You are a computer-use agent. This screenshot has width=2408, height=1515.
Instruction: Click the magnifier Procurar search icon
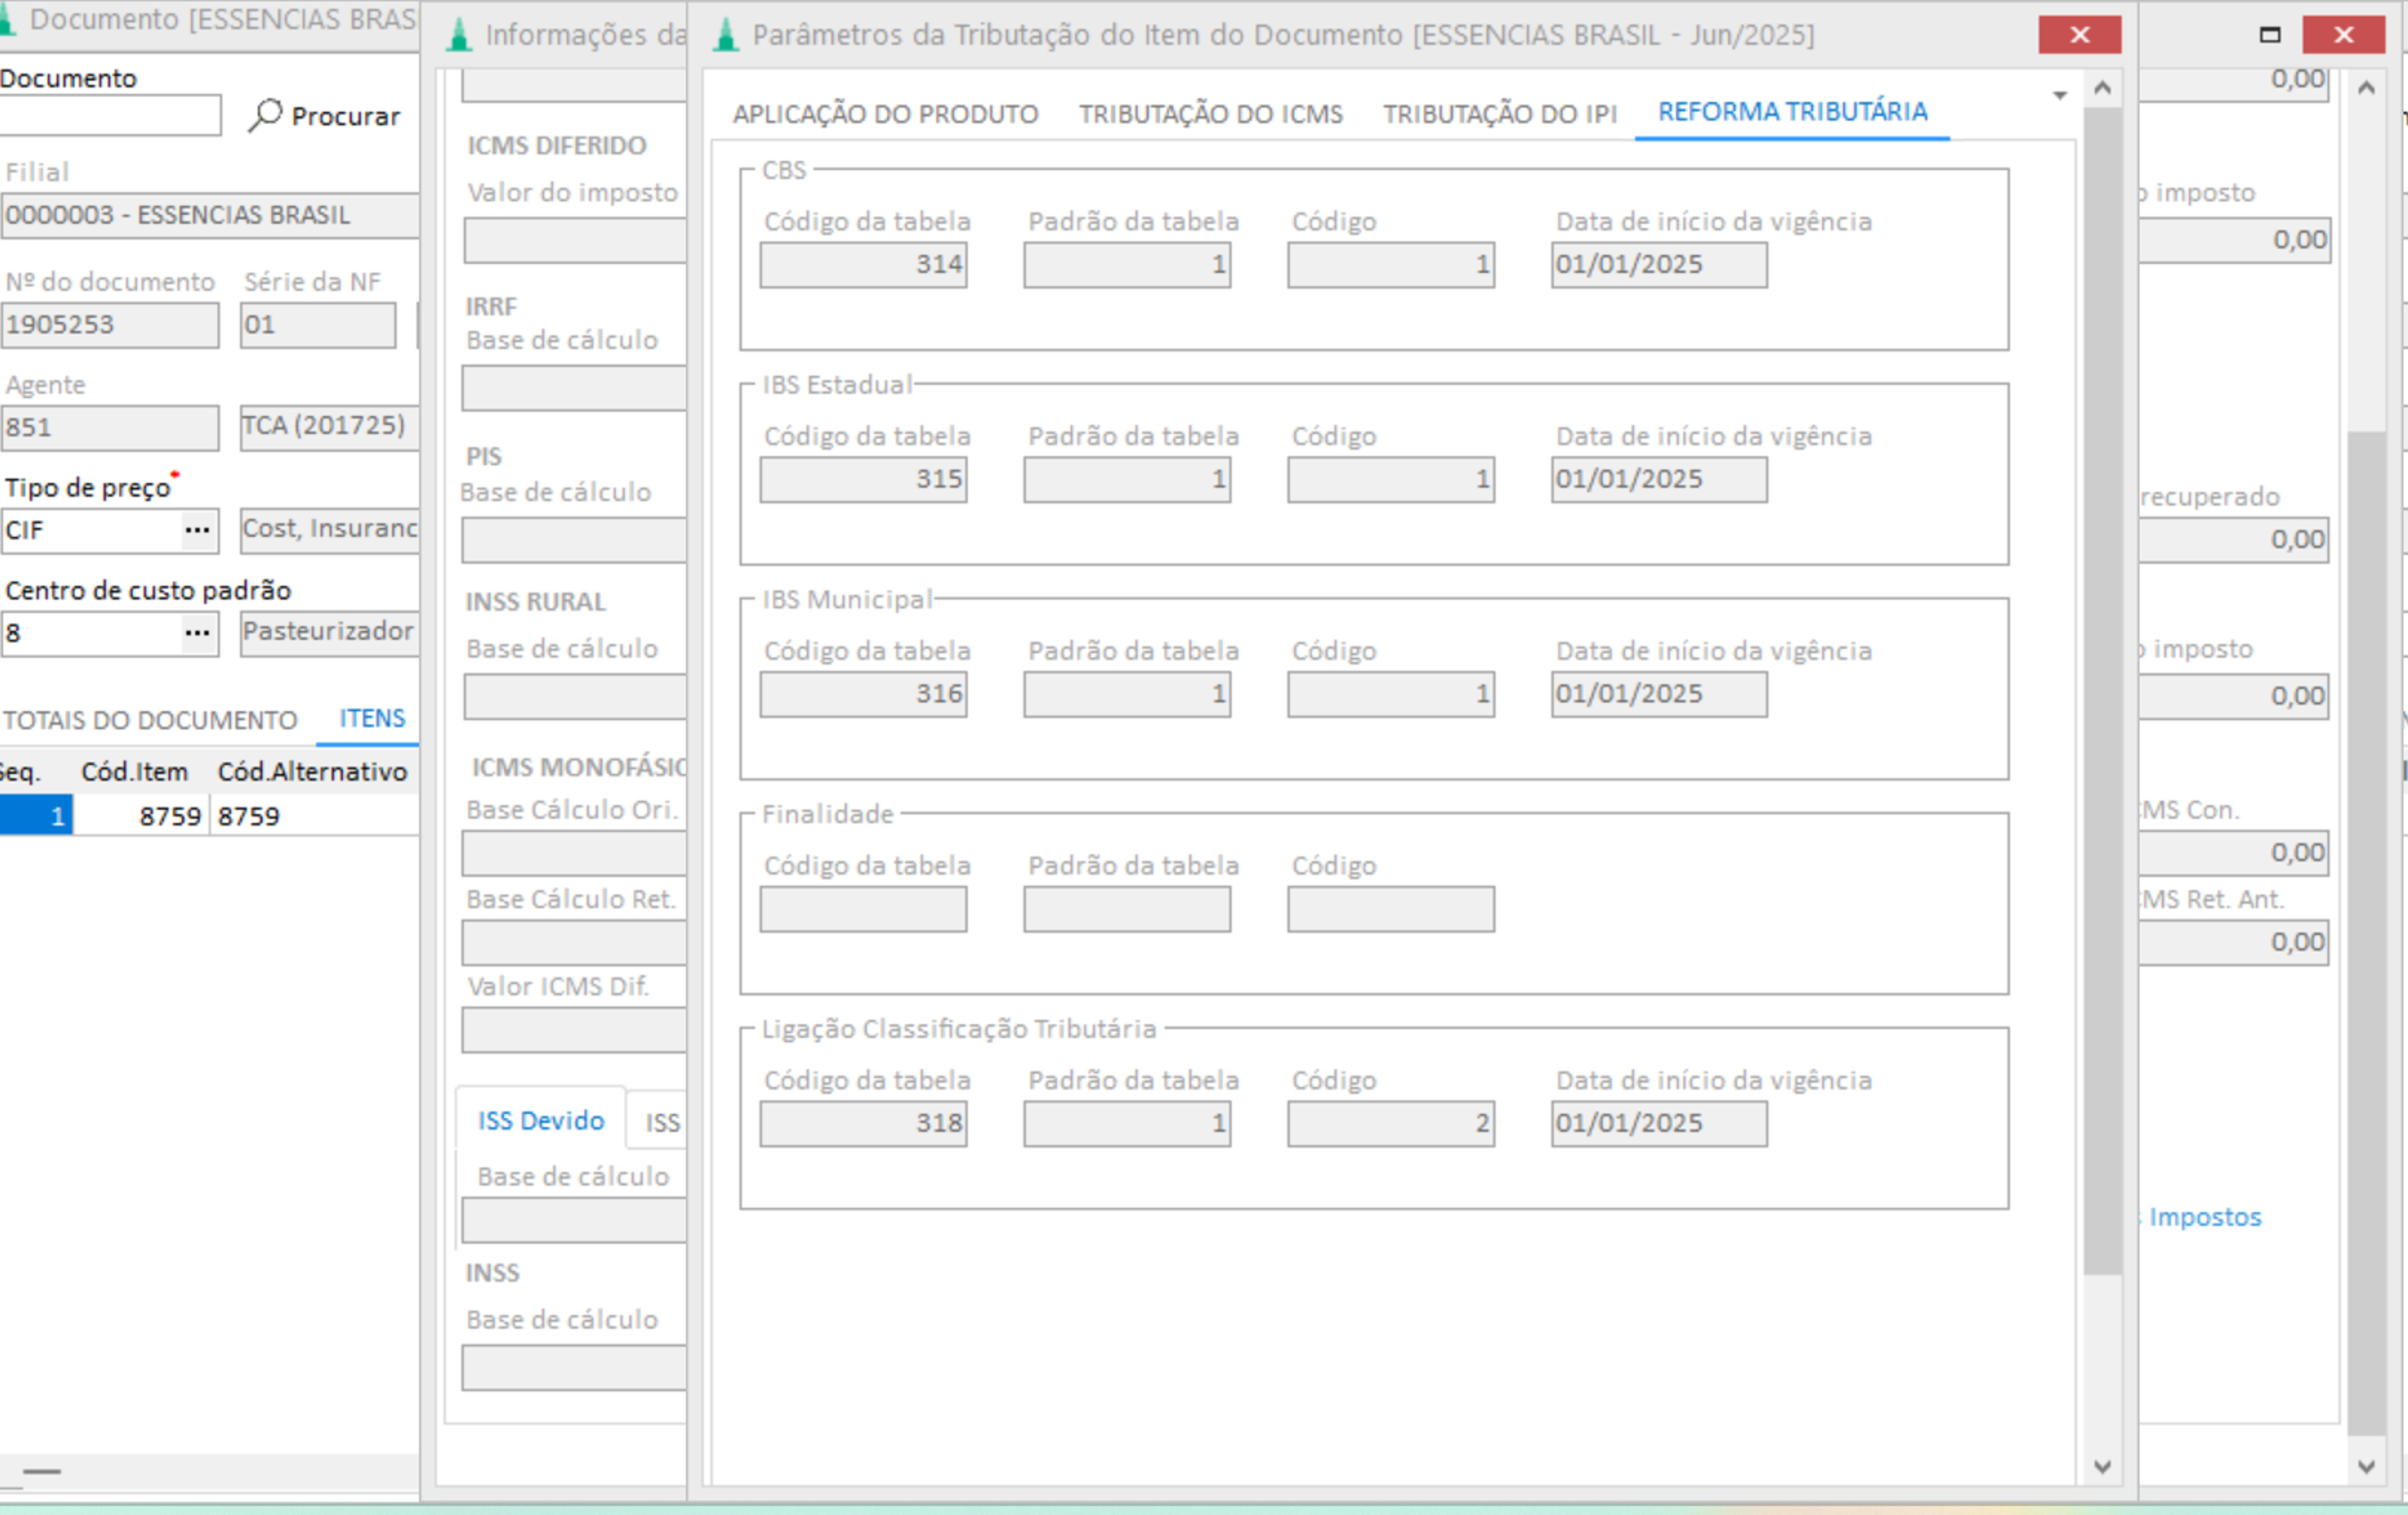tap(265, 115)
